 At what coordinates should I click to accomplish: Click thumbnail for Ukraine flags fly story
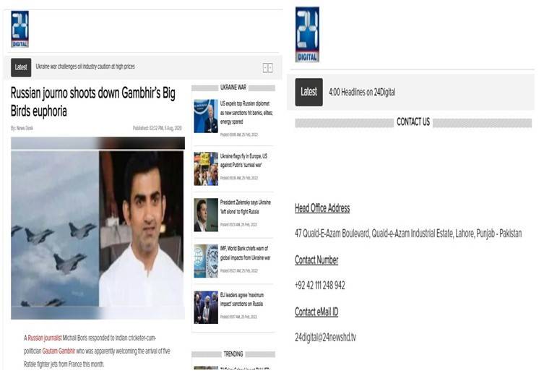206,168
